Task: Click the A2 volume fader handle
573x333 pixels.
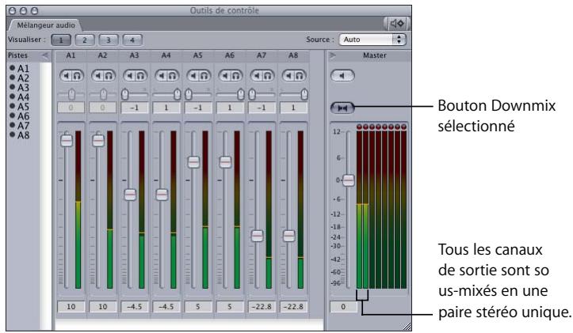Action: point(98,141)
